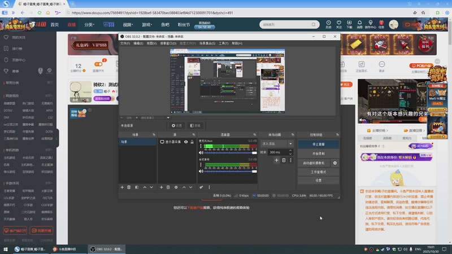Undock the 场景 panel via header icon
Viewport: 452px width, 254px height.
(154, 134)
